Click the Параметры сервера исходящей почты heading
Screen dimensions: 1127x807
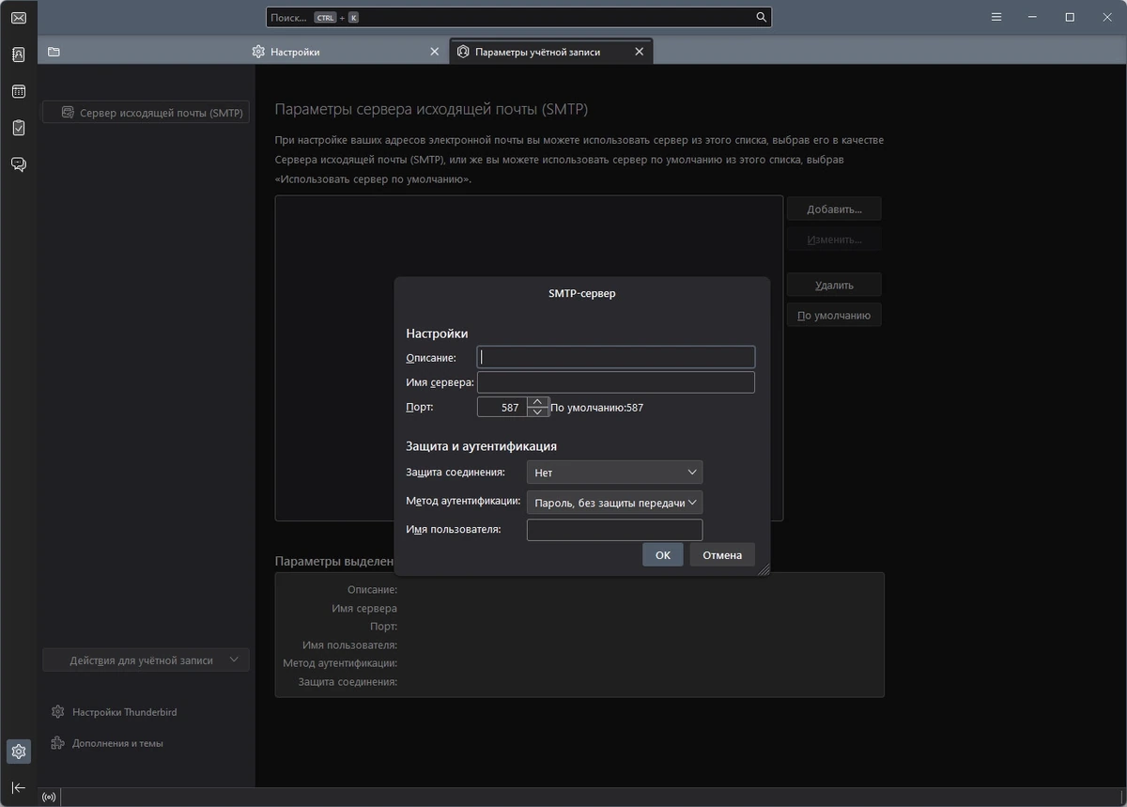tap(431, 110)
